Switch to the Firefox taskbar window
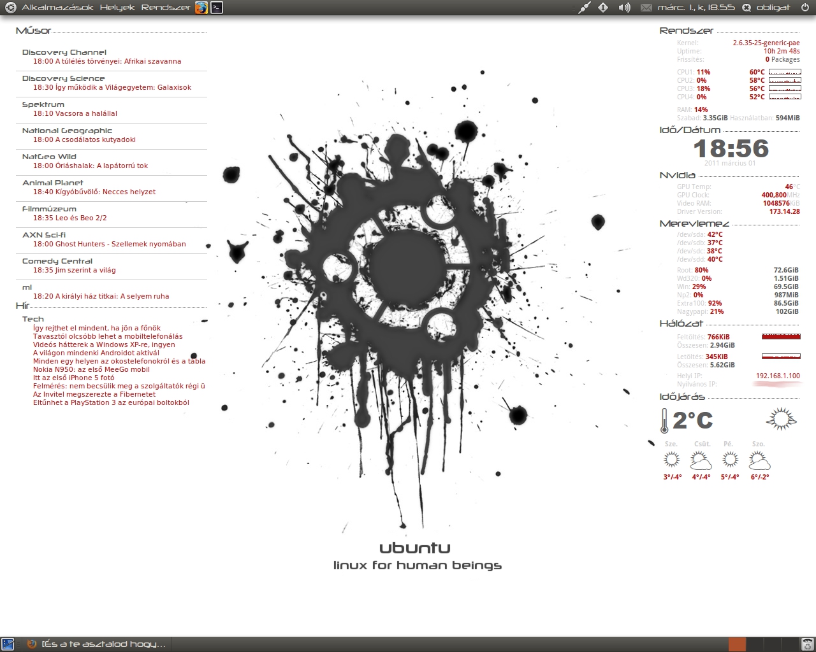The height and width of the screenshot is (652, 816). click(97, 644)
